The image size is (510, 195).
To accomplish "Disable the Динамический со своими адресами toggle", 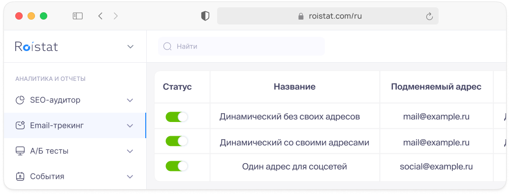I will pos(177,141).
